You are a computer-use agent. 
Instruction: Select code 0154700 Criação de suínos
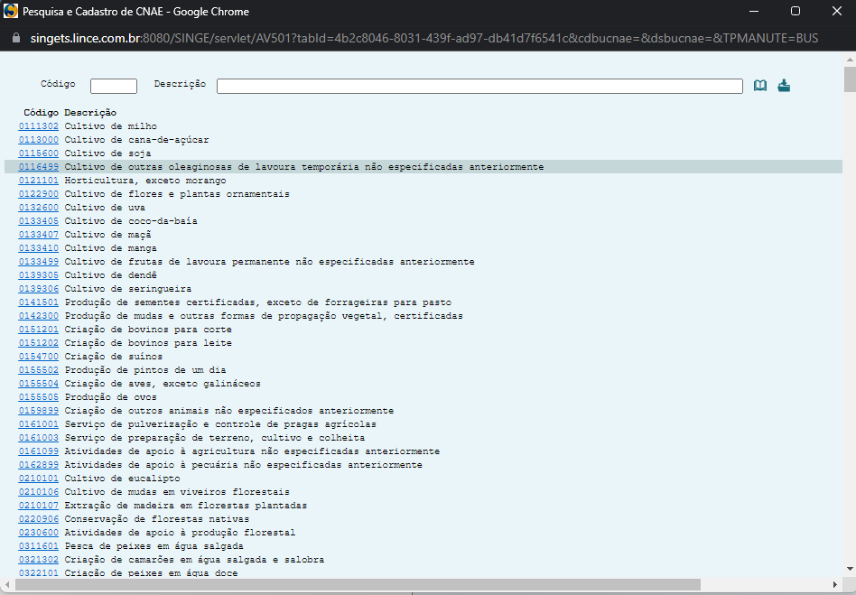(x=39, y=357)
